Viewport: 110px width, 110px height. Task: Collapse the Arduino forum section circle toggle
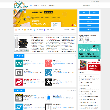75,56
